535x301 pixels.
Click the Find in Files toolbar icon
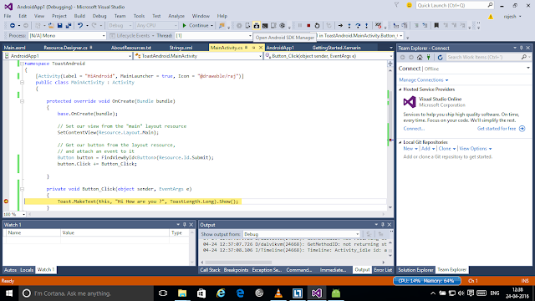click(x=222, y=26)
